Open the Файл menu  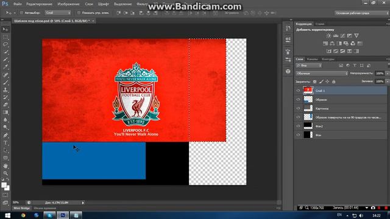click(18, 4)
